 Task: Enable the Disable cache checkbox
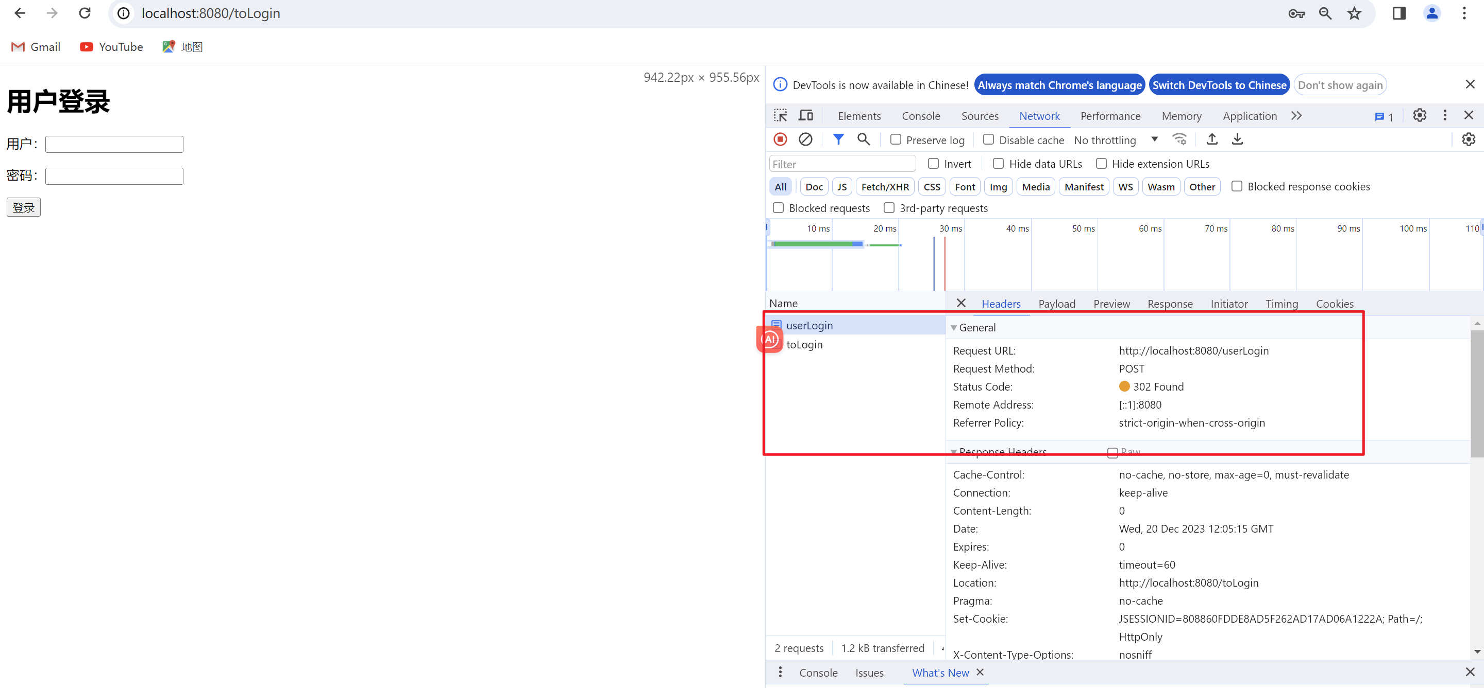[989, 139]
